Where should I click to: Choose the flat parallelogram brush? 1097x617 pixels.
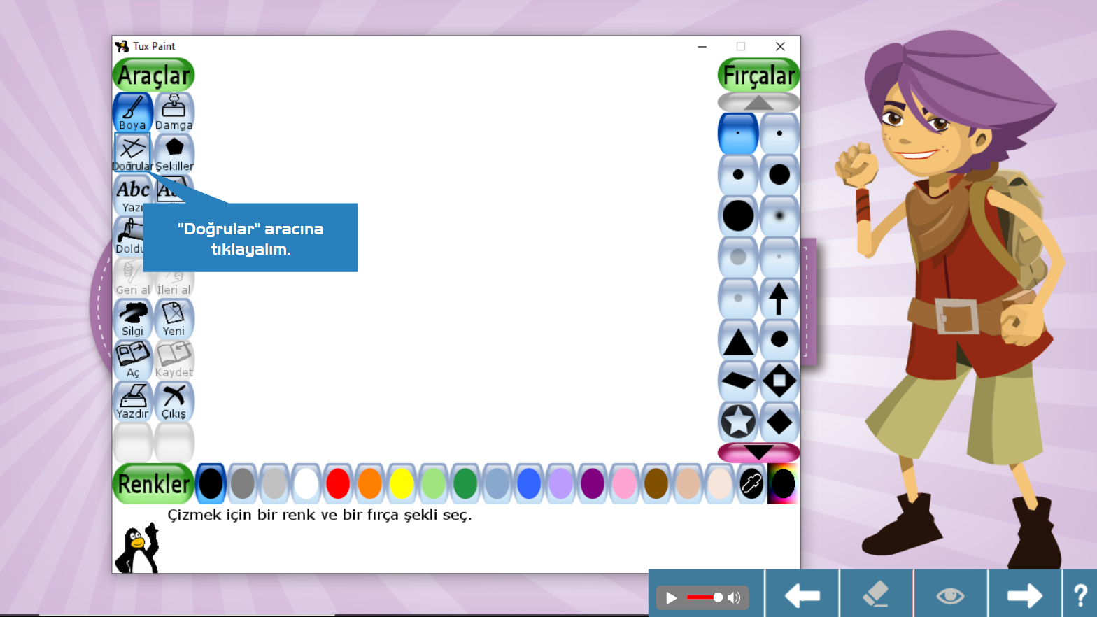coord(738,381)
